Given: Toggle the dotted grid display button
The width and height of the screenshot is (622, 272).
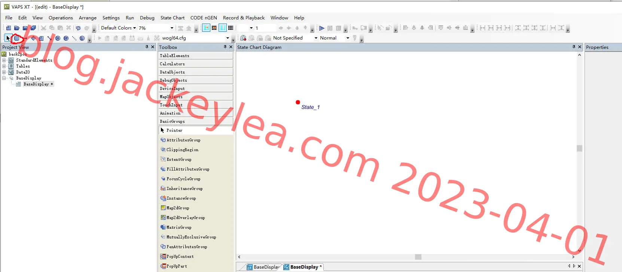Looking at the screenshot, I should tap(231, 28).
